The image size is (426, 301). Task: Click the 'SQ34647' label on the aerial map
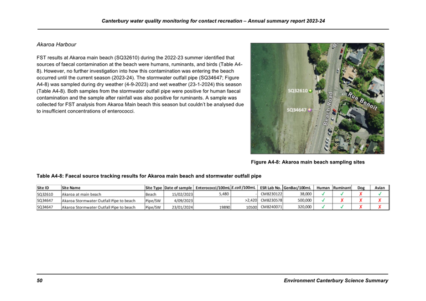[x=296, y=110]
